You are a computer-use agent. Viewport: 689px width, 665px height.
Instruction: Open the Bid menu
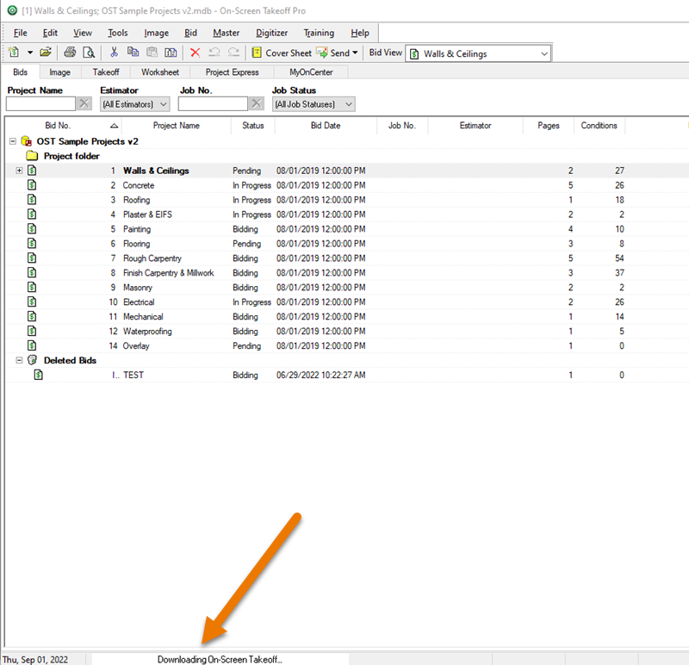(x=190, y=33)
